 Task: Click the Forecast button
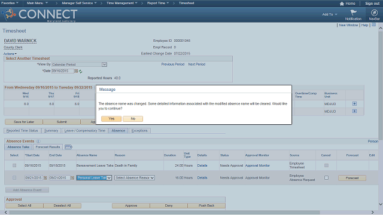pyautogui.click(x=352, y=178)
